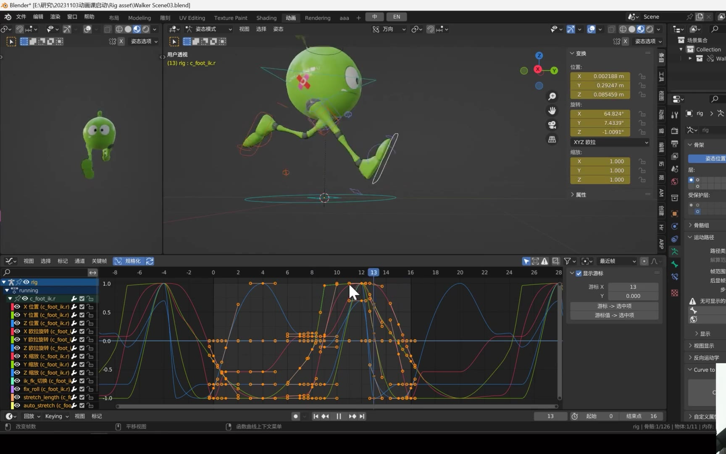This screenshot has width=726, height=454.
Task: Expand the 反向运动学 panel
Action: (690, 358)
